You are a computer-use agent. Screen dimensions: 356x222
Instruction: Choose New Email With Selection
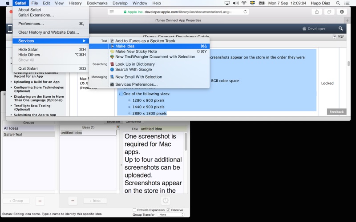tap(149, 77)
